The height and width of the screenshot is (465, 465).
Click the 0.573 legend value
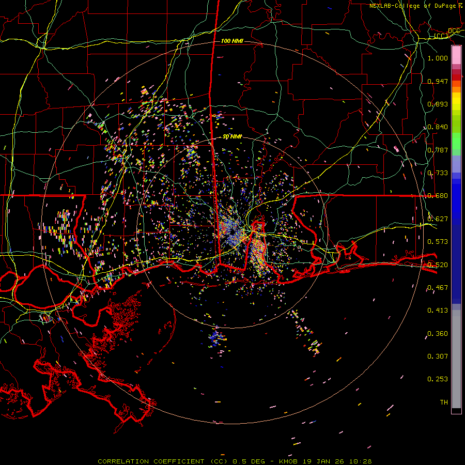438,242
